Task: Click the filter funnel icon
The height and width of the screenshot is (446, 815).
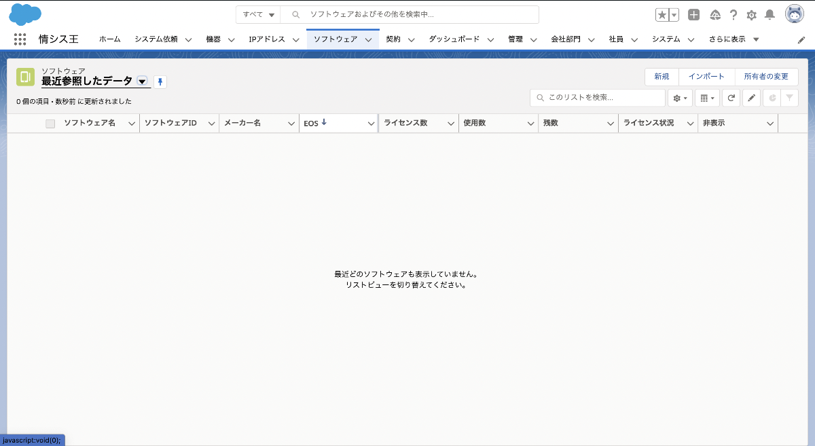Action: click(789, 98)
